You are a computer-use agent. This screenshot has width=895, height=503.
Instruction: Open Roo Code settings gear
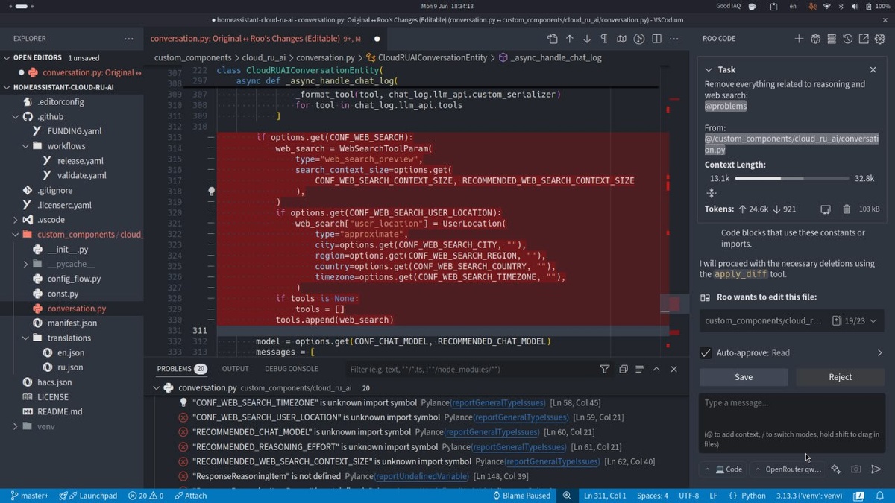point(880,39)
